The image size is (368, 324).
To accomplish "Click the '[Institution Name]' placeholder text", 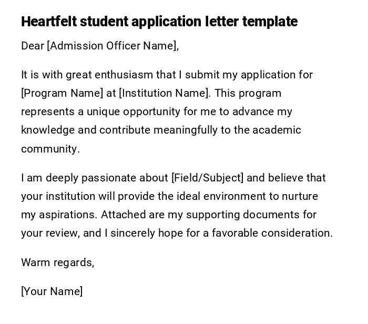I will pyautogui.click(x=164, y=93).
